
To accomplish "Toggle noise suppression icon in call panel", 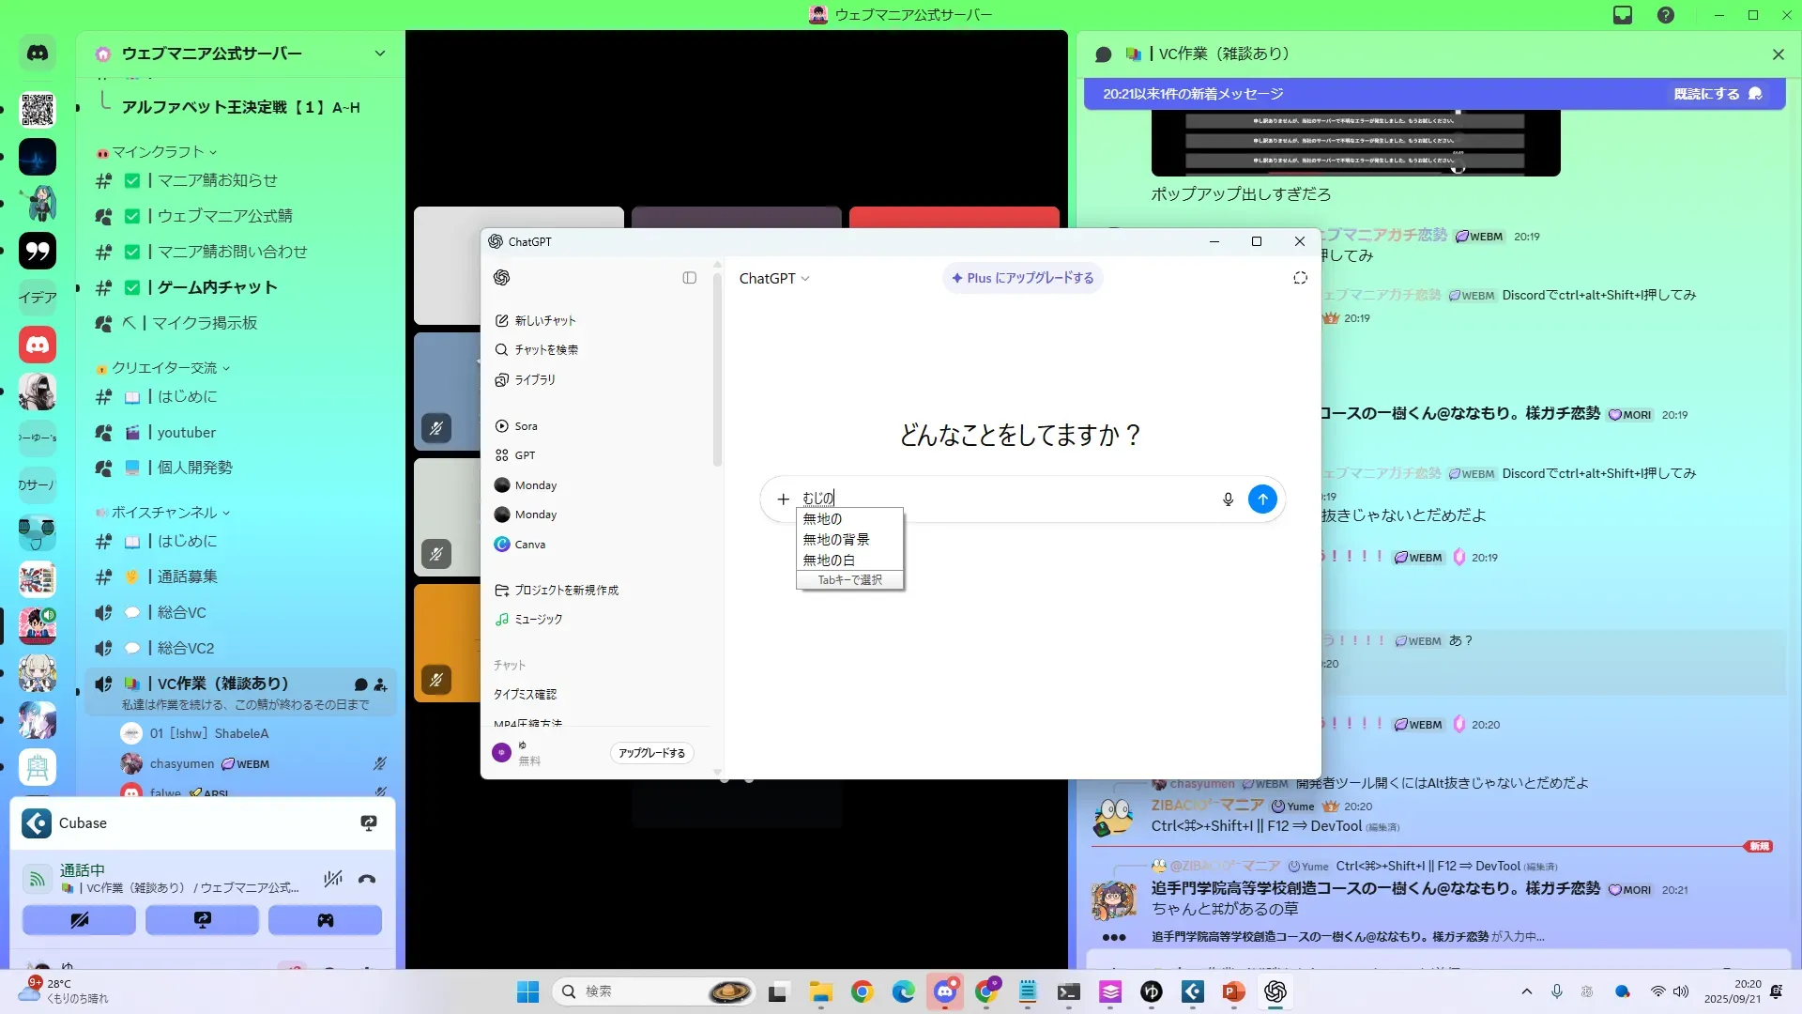I will [332, 879].
